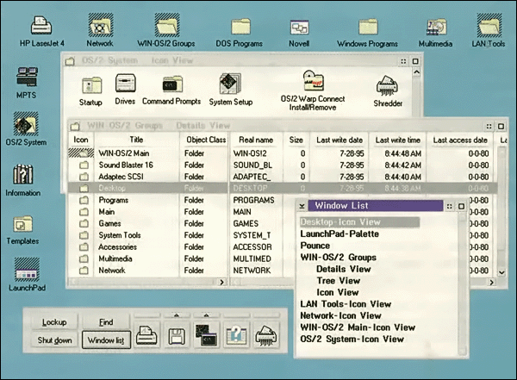Viewport: 517px width, 380px height.
Task: Open the LaunchPad desktop icon
Action: tap(27, 270)
